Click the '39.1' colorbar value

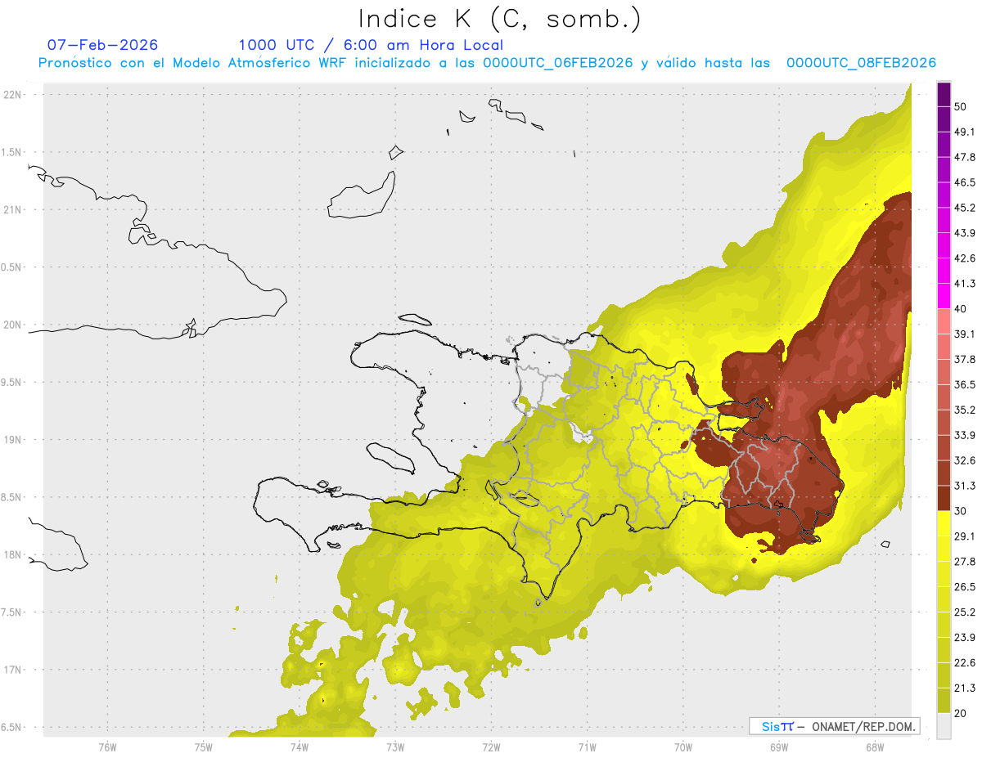[965, 334]
